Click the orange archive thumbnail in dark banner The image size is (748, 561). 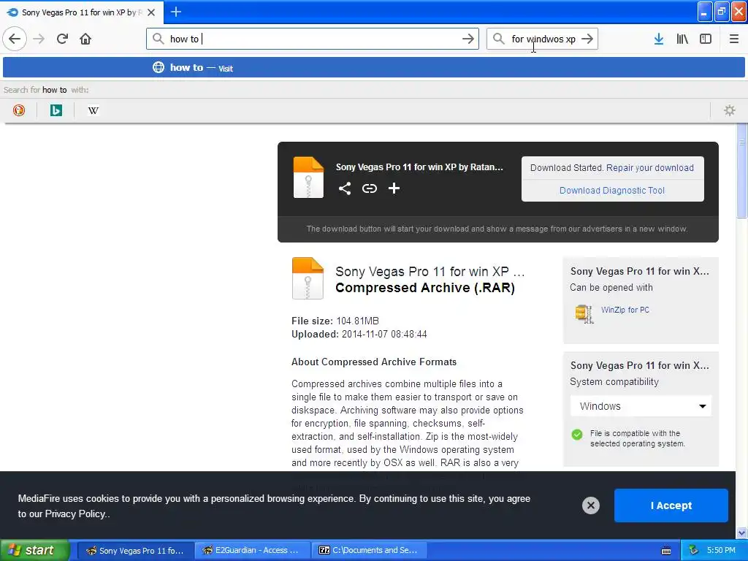tap(308, 178)
